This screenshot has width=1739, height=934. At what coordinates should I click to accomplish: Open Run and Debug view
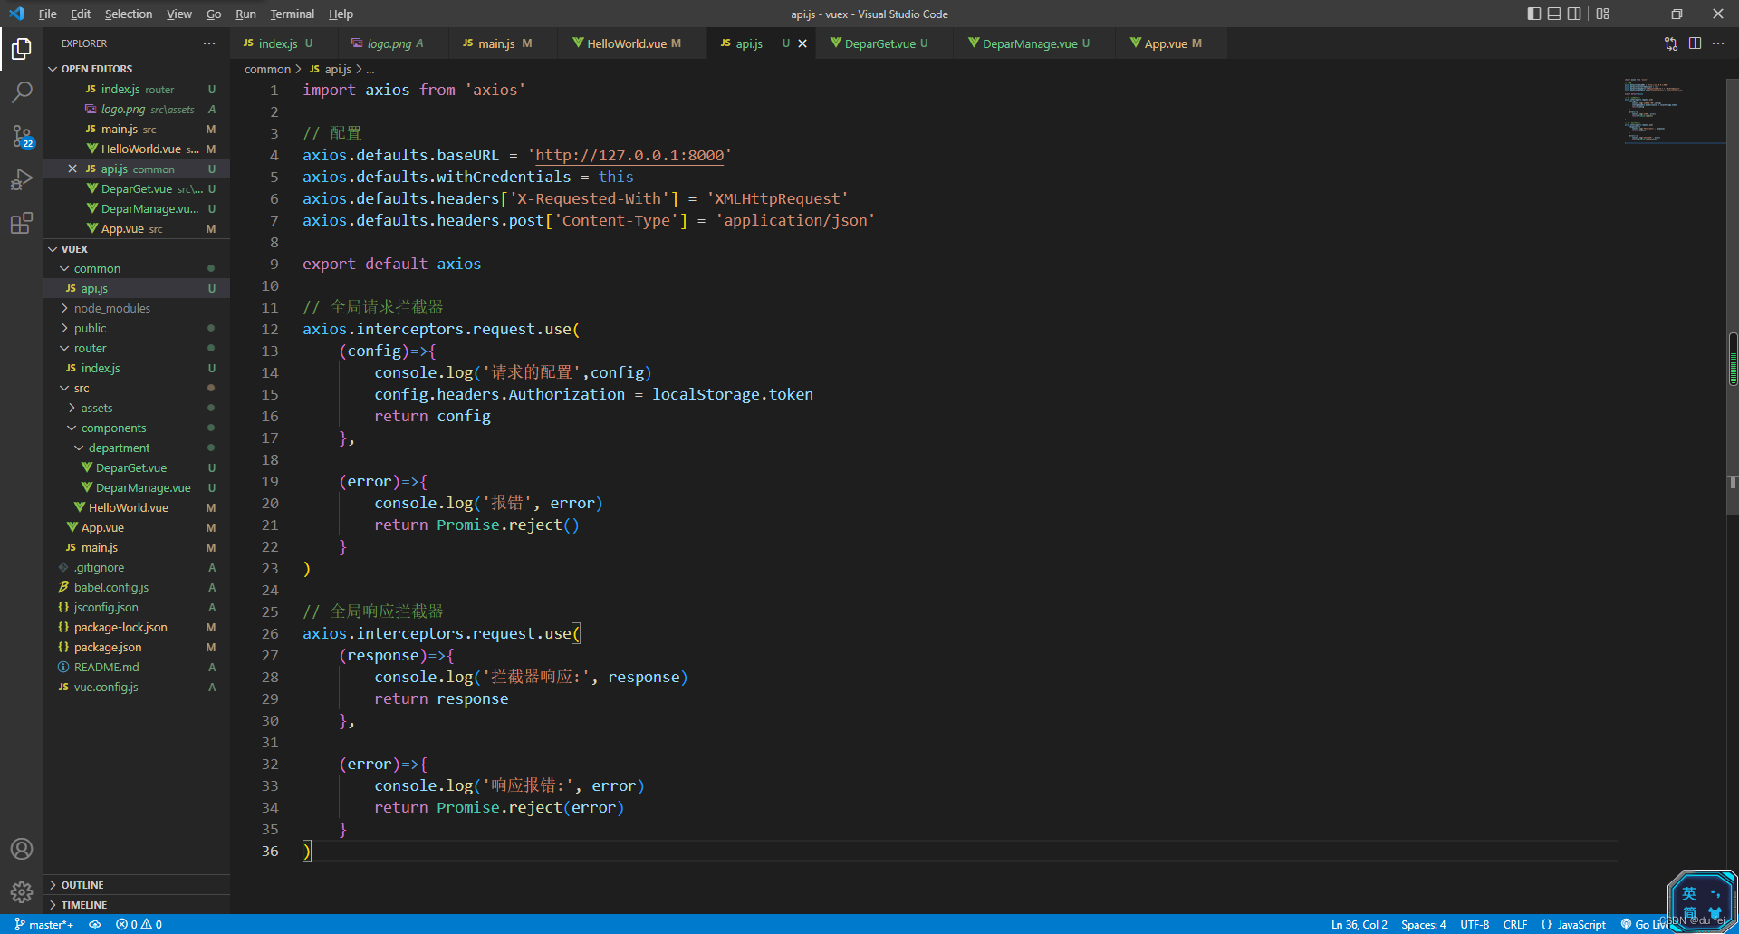point(22,179)
